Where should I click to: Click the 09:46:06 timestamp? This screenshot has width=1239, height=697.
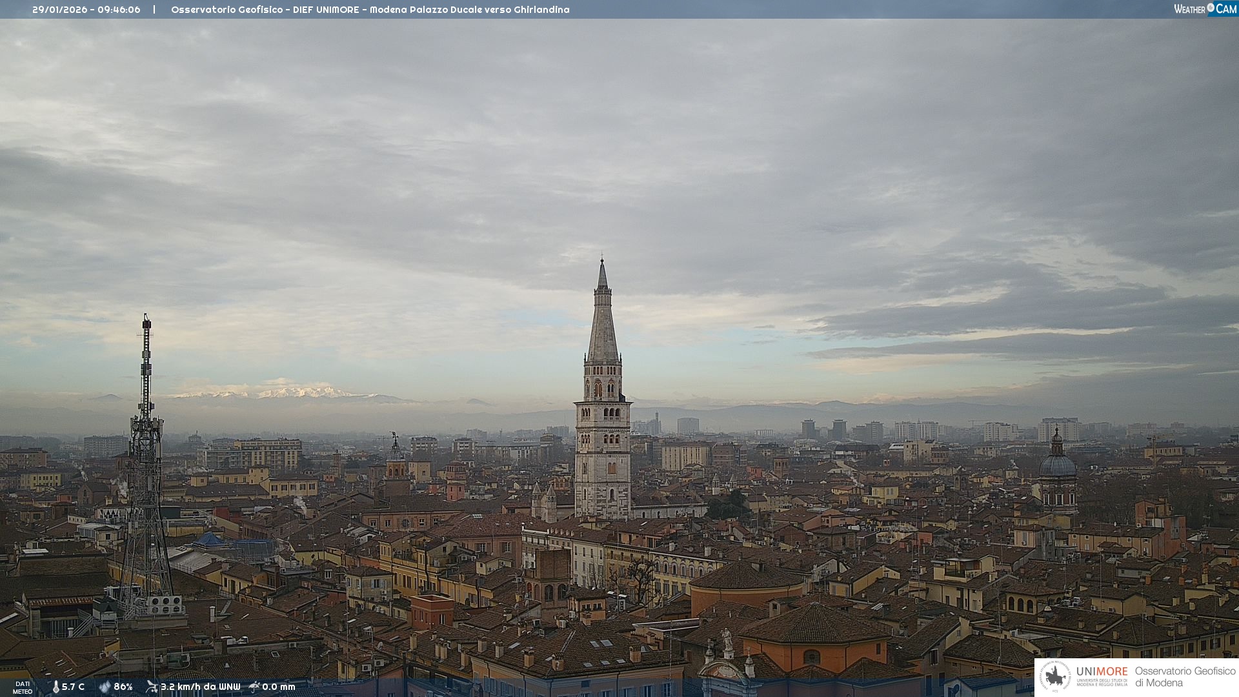point(119,10)
